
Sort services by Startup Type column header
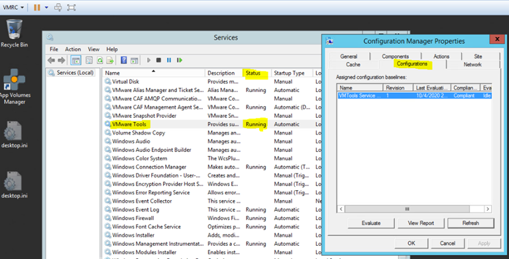(x=292, y=73)
